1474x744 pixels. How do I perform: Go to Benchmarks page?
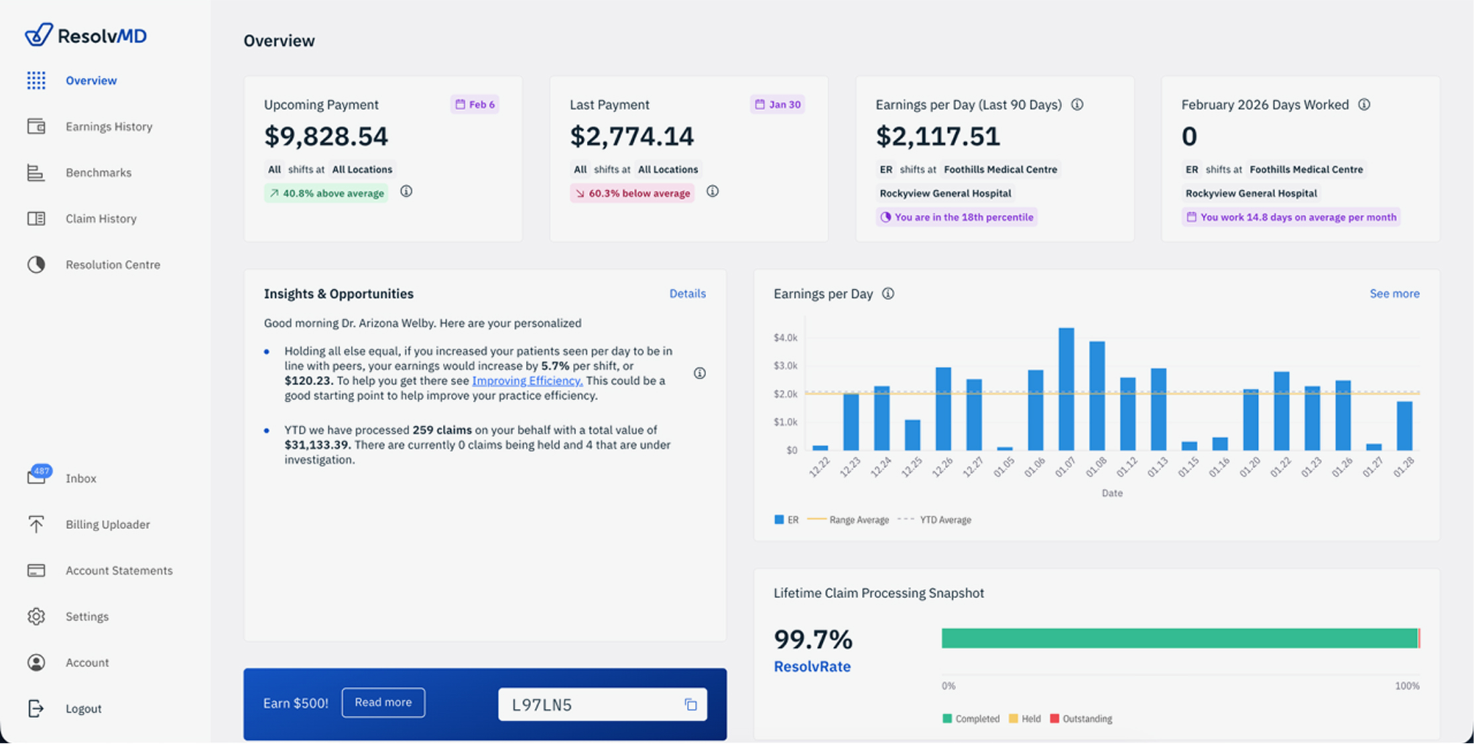pos(98,172)
